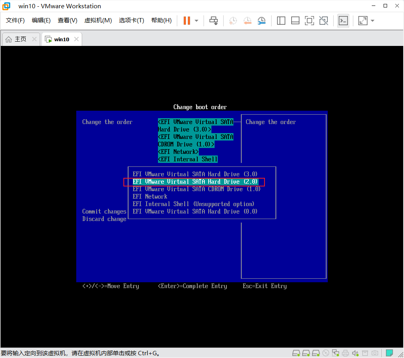Click the second hard disk status icon

coord(306,353)
